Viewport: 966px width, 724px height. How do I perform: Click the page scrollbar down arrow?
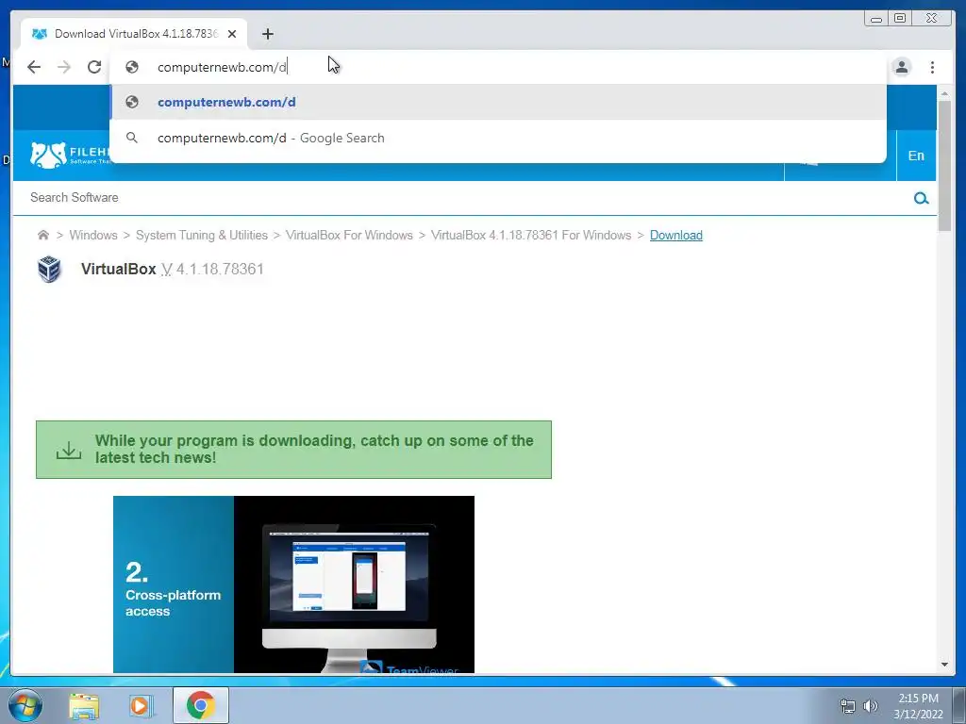944,665
